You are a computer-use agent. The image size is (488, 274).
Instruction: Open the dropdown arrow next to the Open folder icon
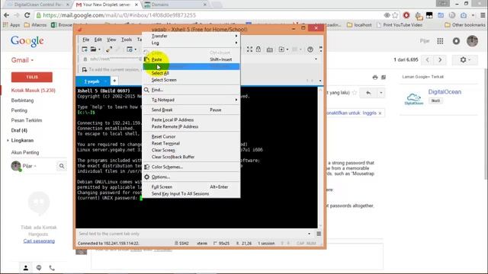click(99, 49)
